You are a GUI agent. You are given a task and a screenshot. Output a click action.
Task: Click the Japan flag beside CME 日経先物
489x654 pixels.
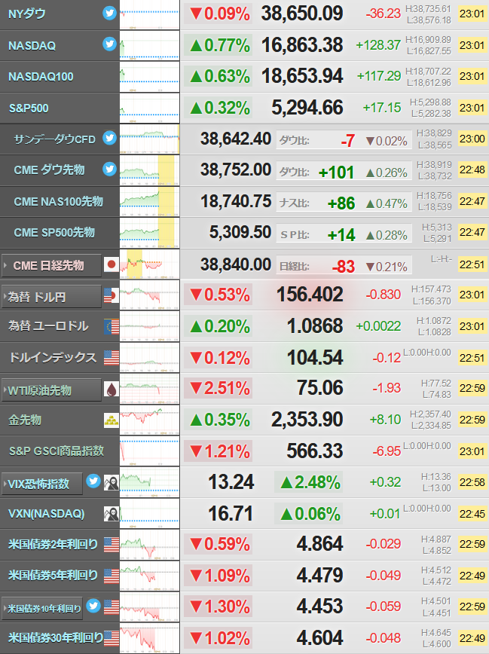(112, 264)
